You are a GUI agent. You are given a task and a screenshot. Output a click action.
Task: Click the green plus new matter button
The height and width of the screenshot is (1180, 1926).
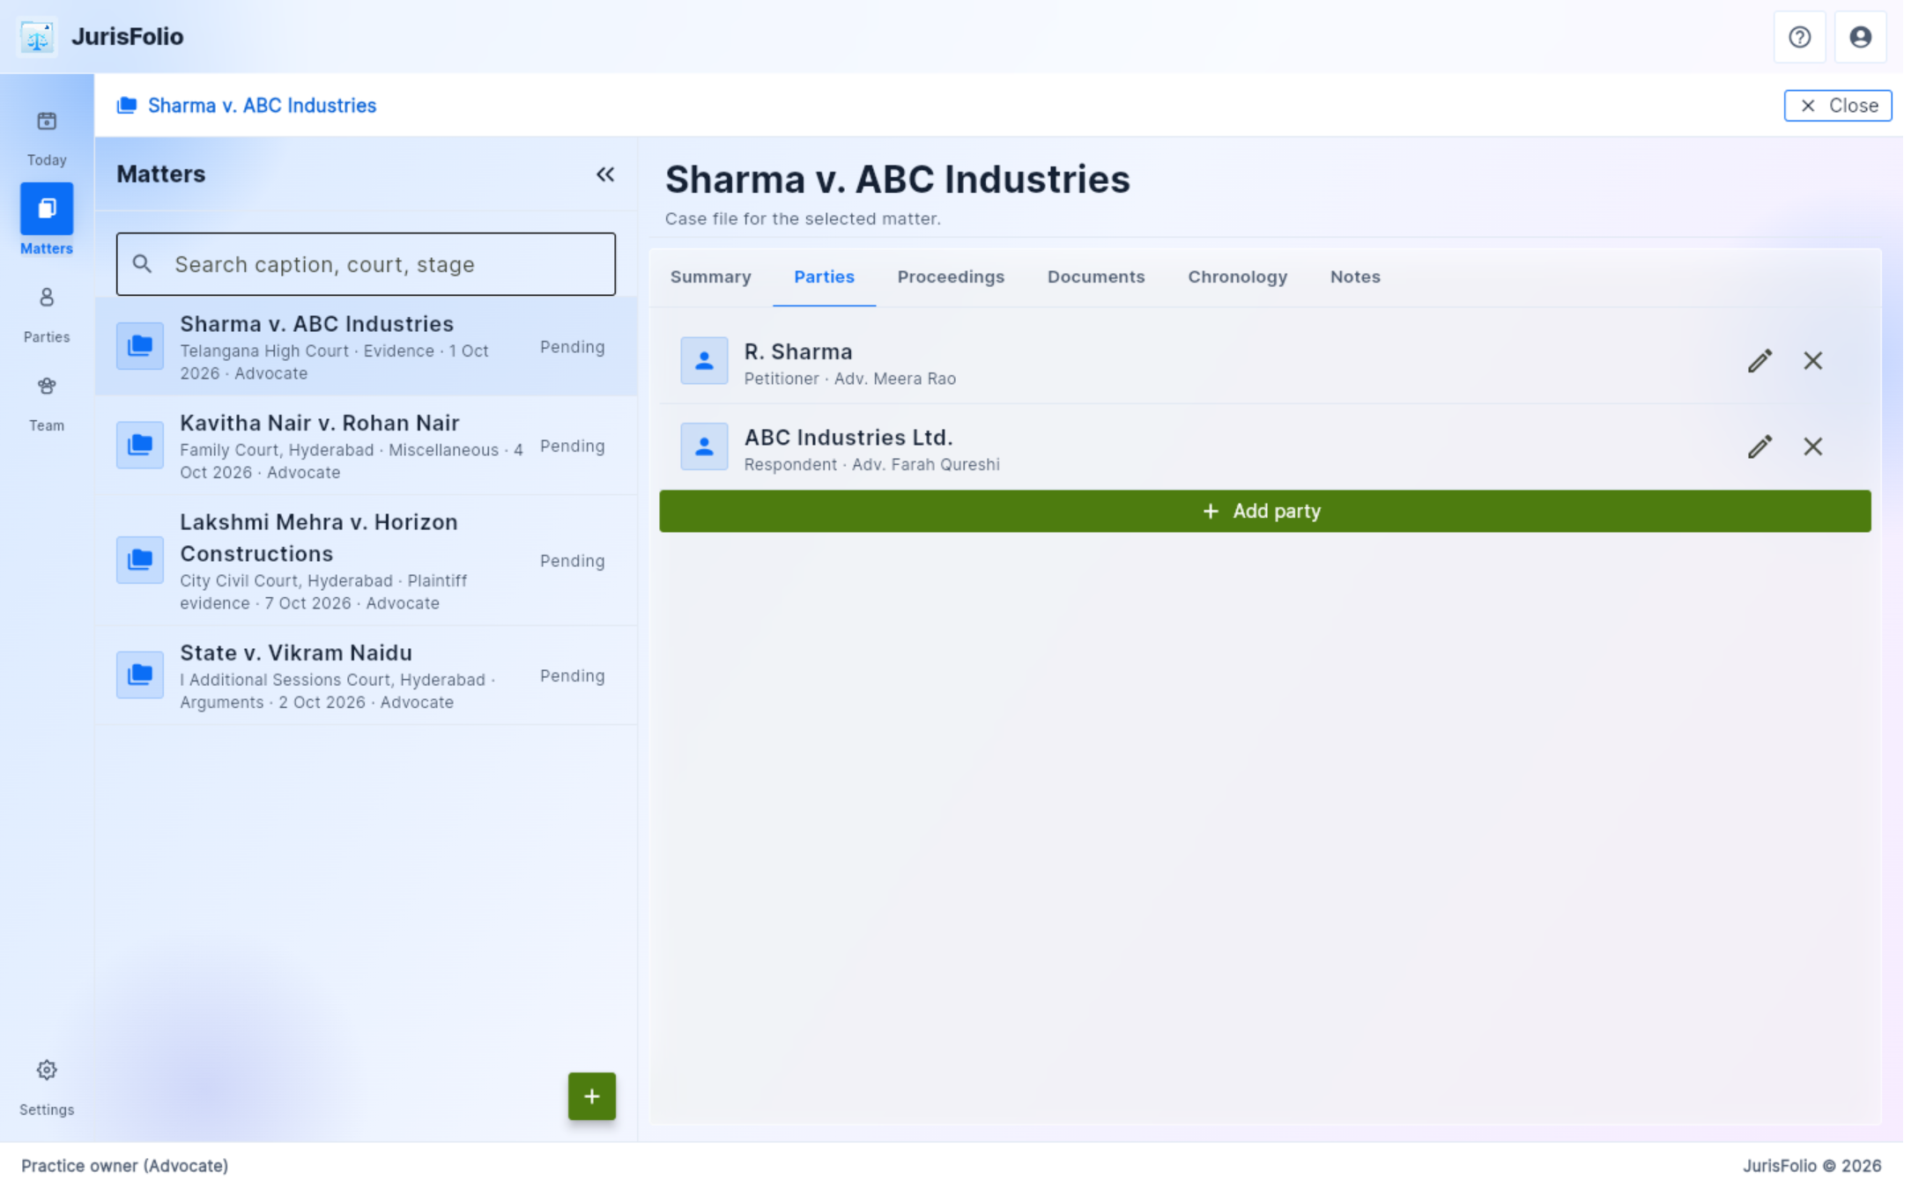click(x=591, y=1096)
